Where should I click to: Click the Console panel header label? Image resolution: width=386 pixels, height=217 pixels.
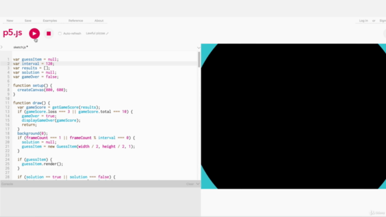coord(7,184)
